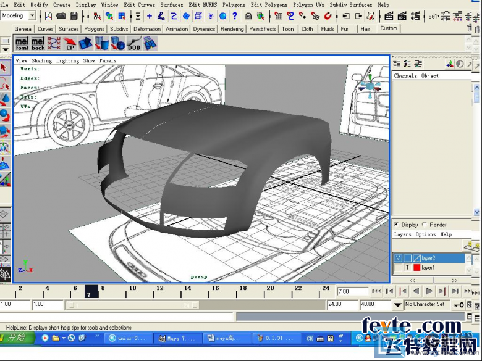Click the open scene folder icon
Image resolution: width=482 pixels, height=361 pixels.
tap(61, 16)
